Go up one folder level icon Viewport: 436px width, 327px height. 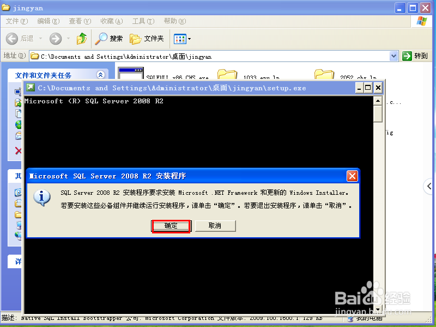81,39
